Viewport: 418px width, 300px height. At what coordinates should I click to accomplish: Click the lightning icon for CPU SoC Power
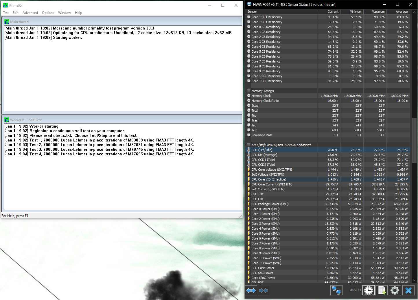(248, 273)
